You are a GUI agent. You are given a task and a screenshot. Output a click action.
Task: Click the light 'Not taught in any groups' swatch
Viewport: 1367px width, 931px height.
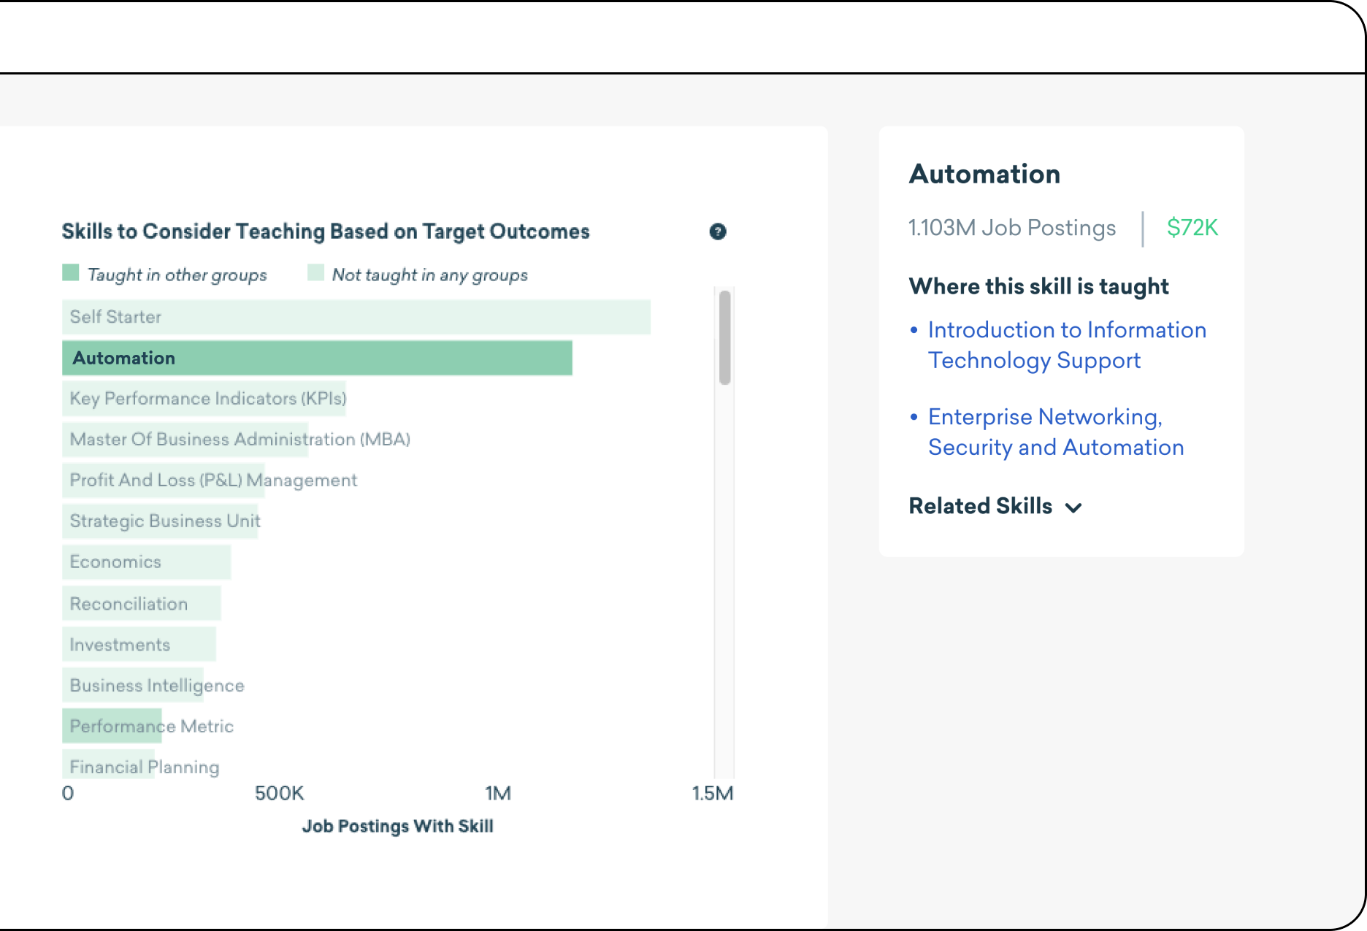click(315, 273)
